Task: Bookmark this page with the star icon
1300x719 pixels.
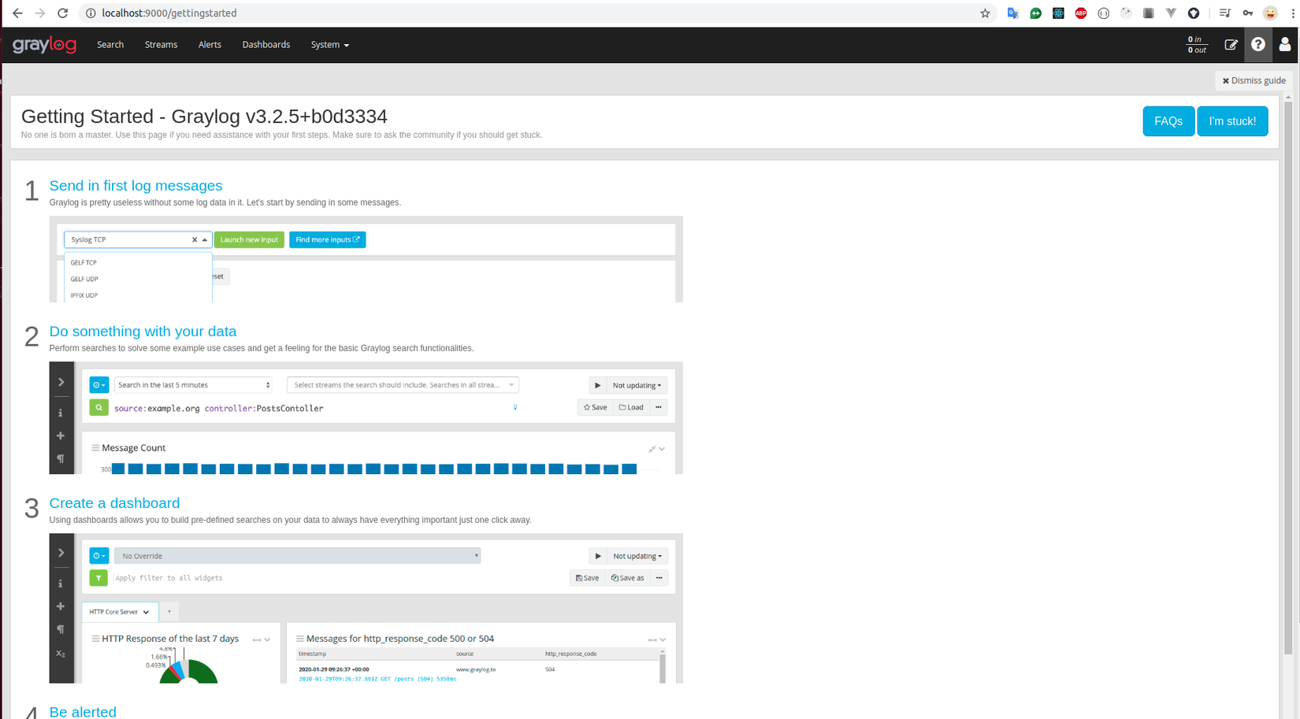Action: coord(985,13)
